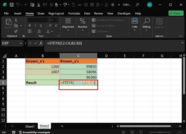The height and width of the screenshot is (134, 186).
Task: Switch to the Formulas tab
Action: coord(74,13)
